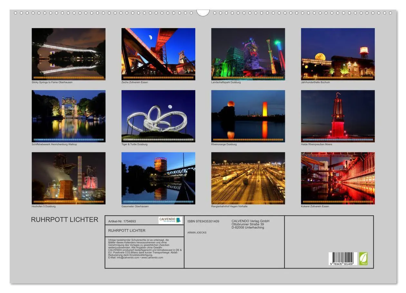
Task: Select the Zeche Zollverein Essen photo
Action: 158,54
